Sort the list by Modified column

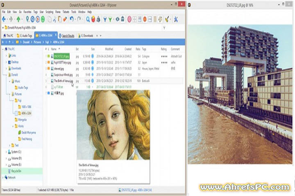coord(109,49)
